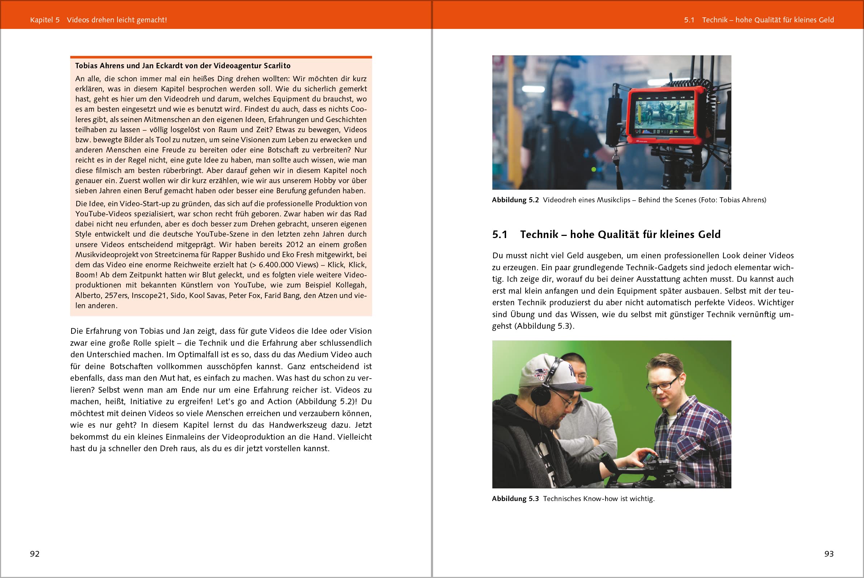864x578 pixels.
Task: Select the black section heading "Technik – hohe Qualität für kleines Geld"
Action: 620,234
